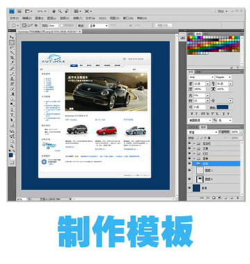The height and width of the screenshot is (264, 250).
Task: Hide the blue Background layer
Action: click(x=190, y=188)
